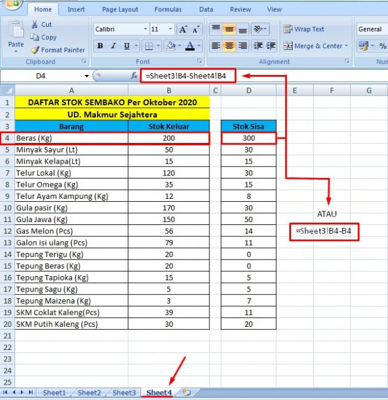Image resolution: width=388 pixels, height=400 pixels.
Task: Open the Sheet3 worksheet tab
Action: 124,392
